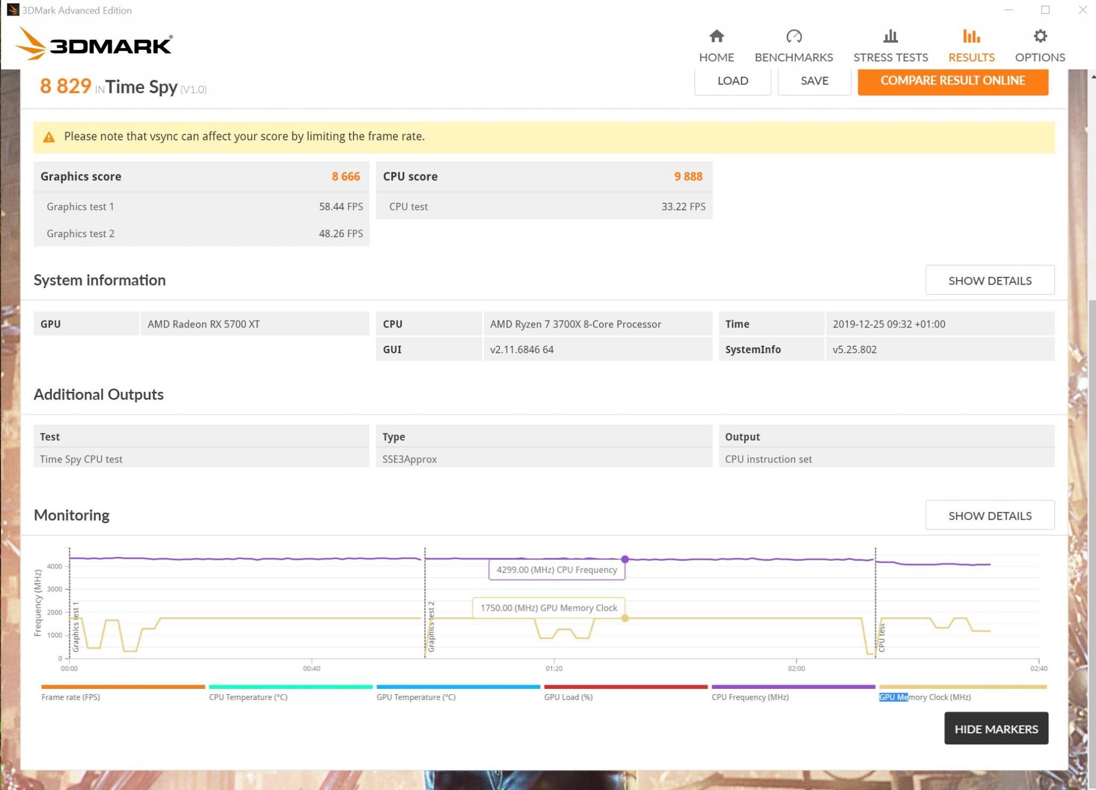Click the SSE3Approx type value
Image resolution: width=1096 pixels, height=790 pixels.
tap(409, 459)
